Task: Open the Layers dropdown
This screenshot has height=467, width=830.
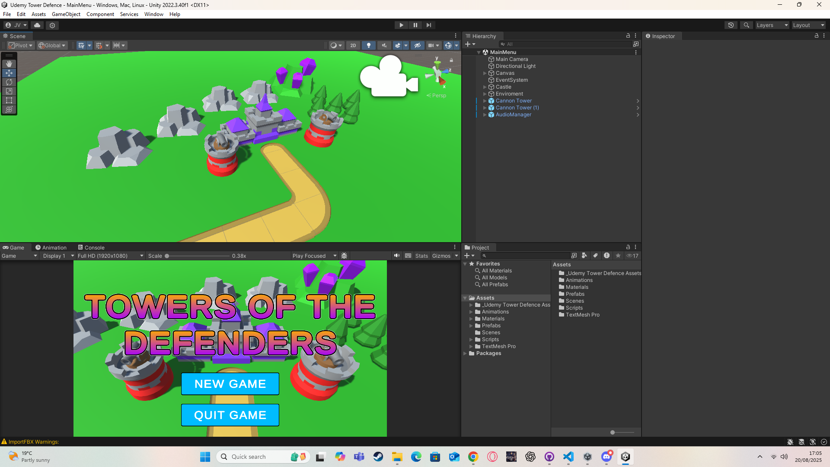Action: tap(772, 25)
